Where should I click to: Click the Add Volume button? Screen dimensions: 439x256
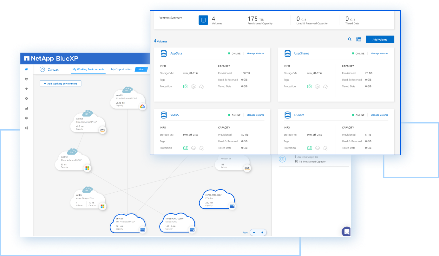point(380,39)
